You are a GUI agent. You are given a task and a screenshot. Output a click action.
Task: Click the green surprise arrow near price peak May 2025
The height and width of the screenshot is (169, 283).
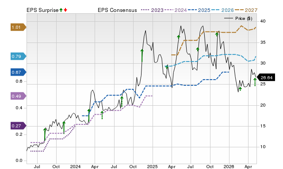coord(179,37)
